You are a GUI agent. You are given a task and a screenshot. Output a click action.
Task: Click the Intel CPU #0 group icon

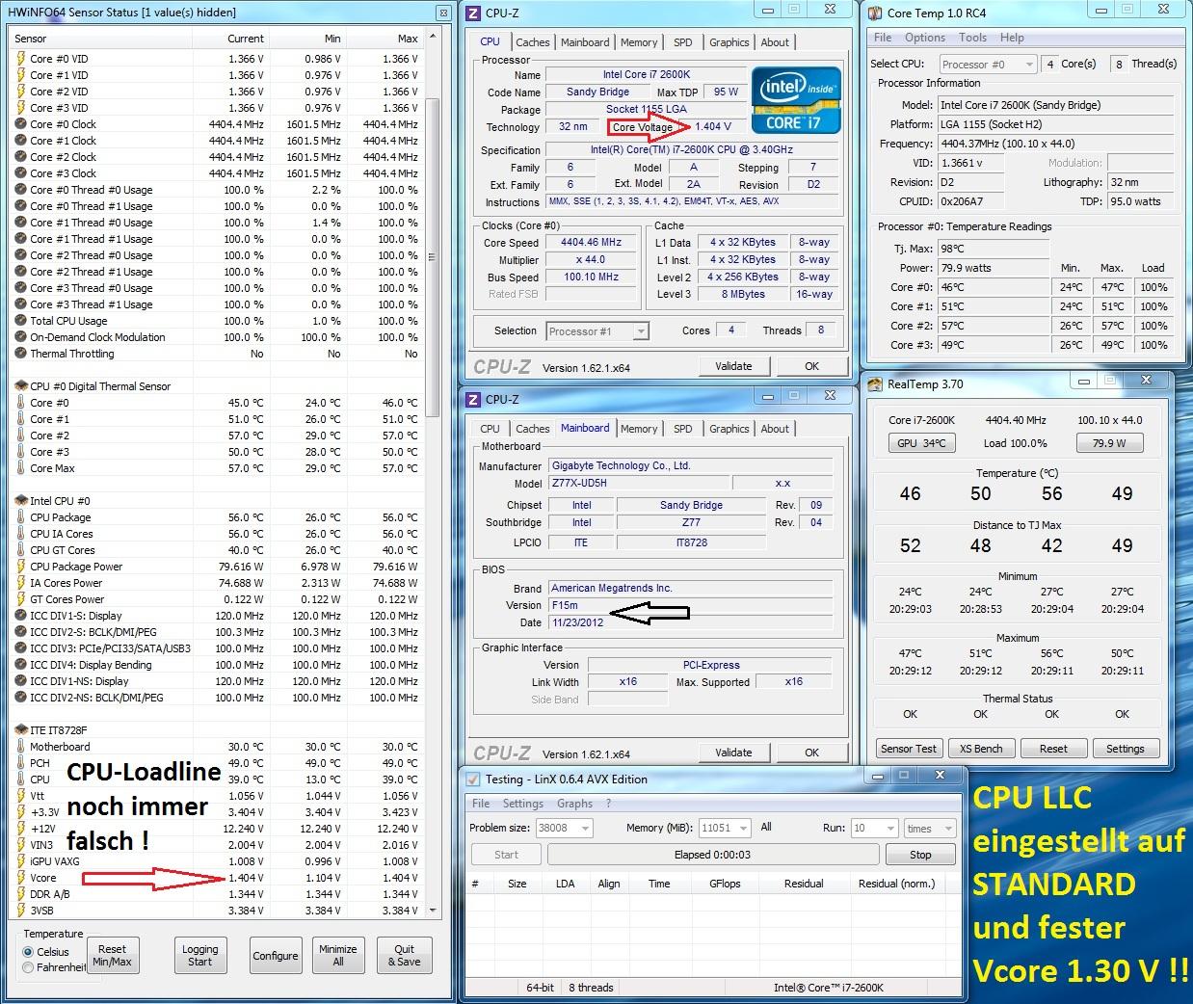point(20,500)
